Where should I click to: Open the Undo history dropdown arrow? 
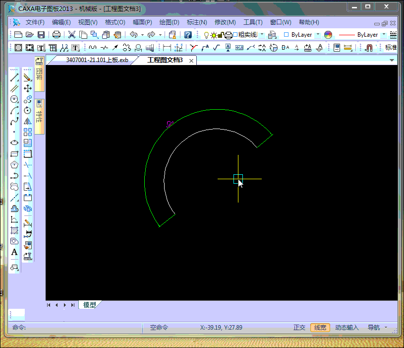[142, 35]
